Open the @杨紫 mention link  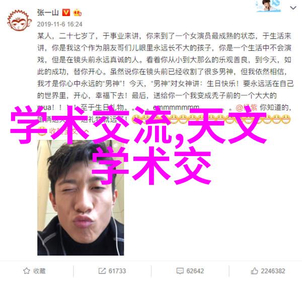247,107
